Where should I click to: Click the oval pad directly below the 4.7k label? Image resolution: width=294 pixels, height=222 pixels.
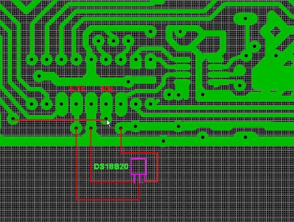tap(76, 104)
